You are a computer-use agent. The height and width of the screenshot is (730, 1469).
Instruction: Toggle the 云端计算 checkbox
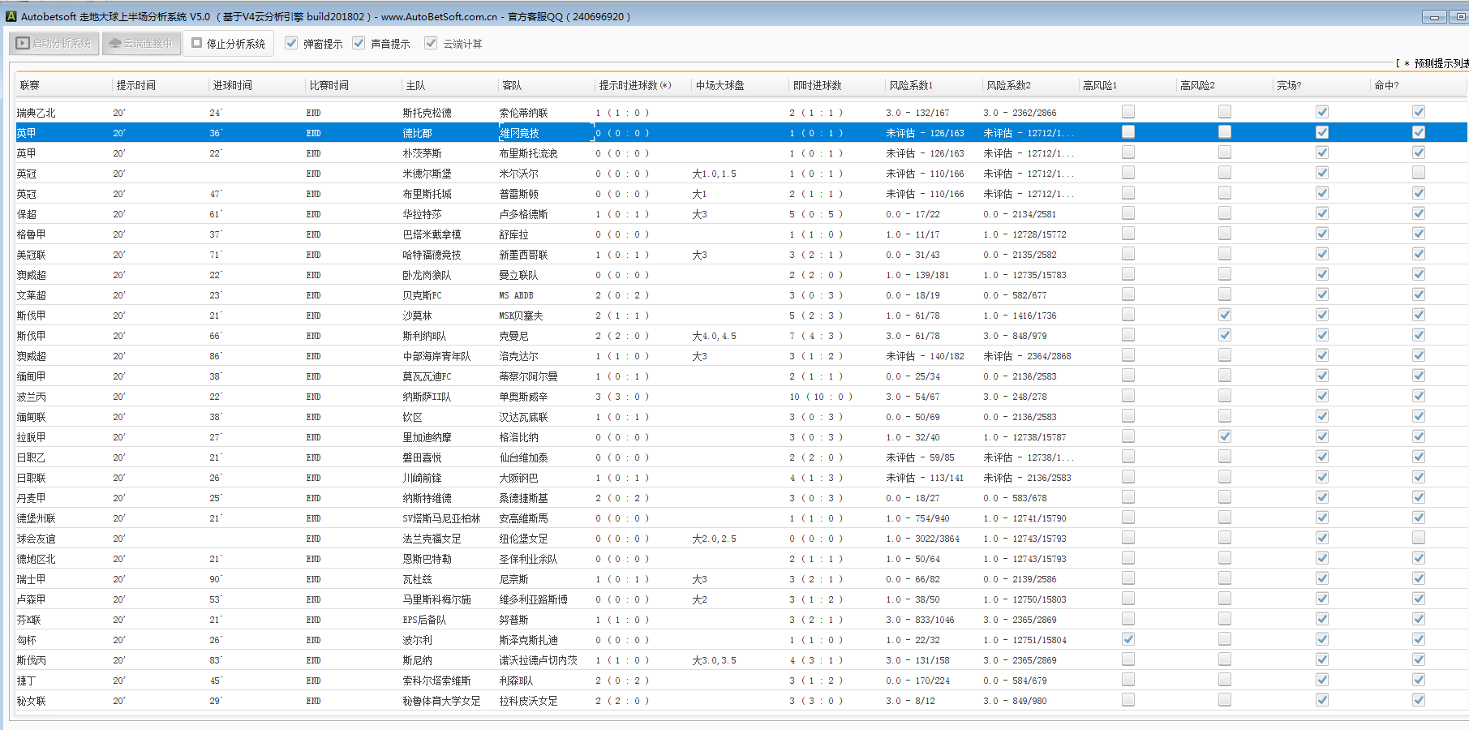pyautogui.click(x=431, y=44)
